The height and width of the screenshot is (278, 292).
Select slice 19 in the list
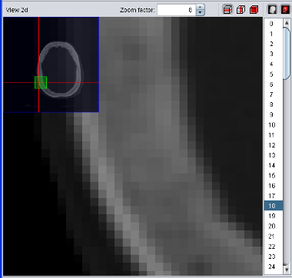[x=274, y=216]
